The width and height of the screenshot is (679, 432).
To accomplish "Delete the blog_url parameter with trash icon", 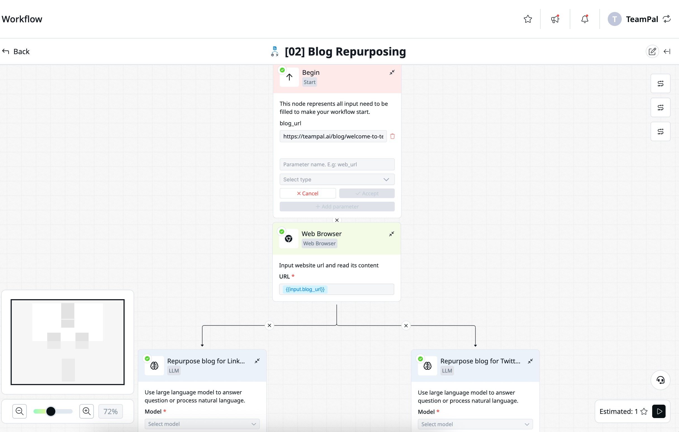I will pyautogui.click(x=392, y=136).
